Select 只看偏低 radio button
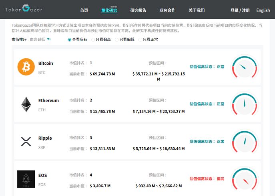This screenshot has height=196, width=275. 116,40
